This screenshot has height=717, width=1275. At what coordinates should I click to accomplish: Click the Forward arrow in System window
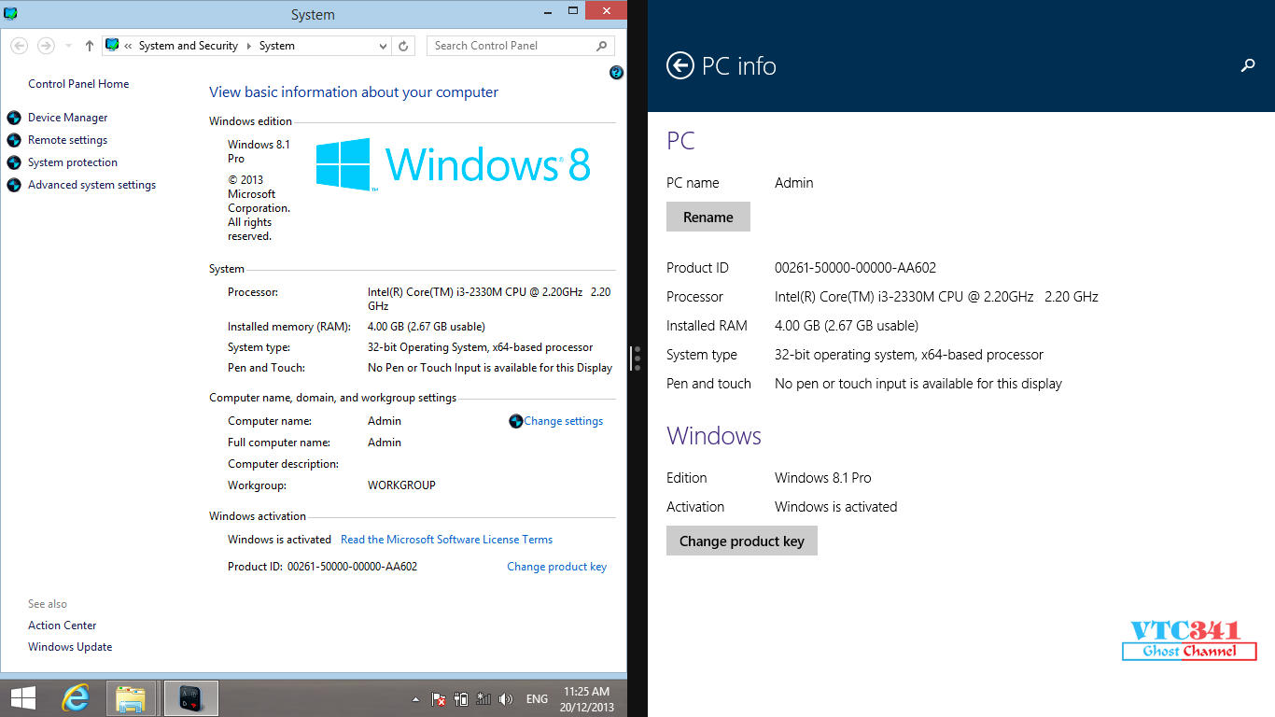tap(45, 46)
